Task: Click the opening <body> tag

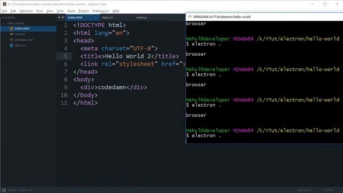Action: (x=84, y=80)
